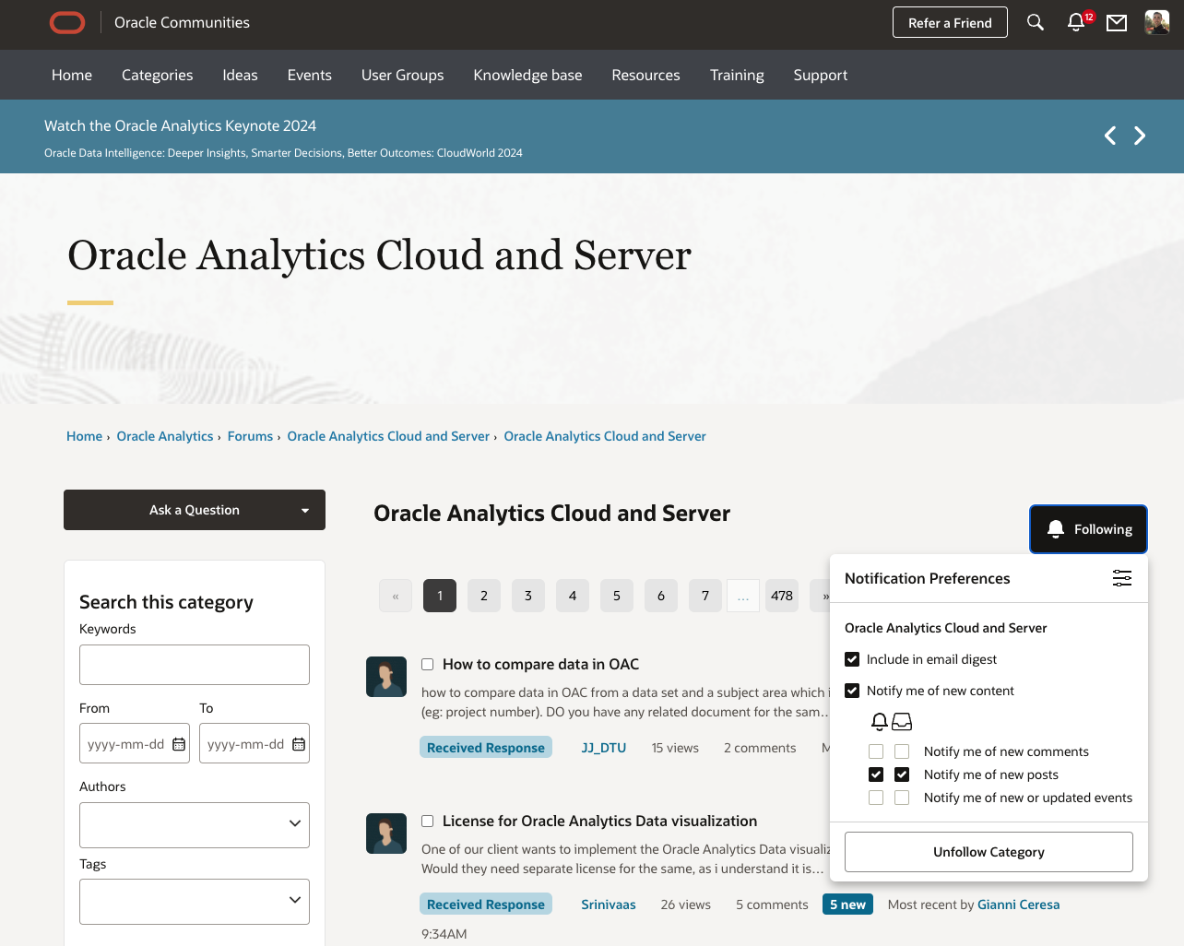Open Training navigation item
The image size is (1184, 946).
coord(737,75)
